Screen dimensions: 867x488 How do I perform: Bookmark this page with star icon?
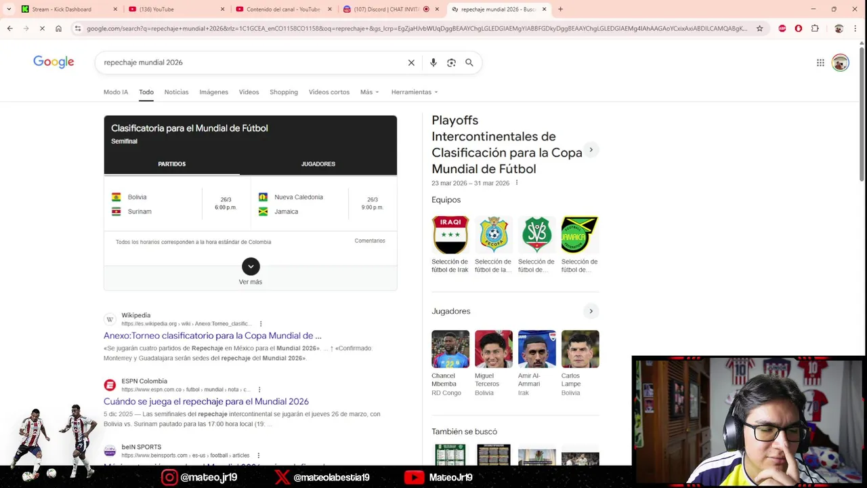tap(759, 28)
